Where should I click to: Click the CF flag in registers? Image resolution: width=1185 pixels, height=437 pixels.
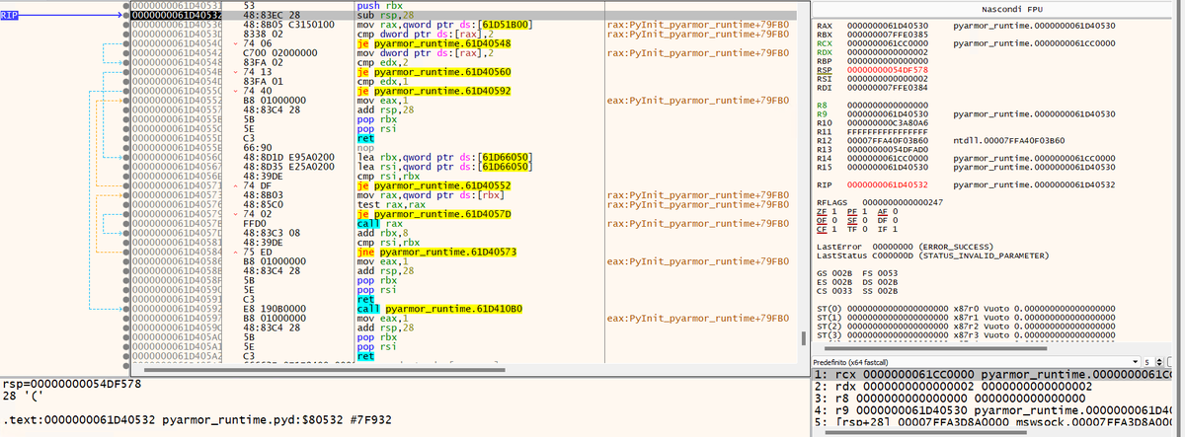pyautogui.click(x=826, y=228)
